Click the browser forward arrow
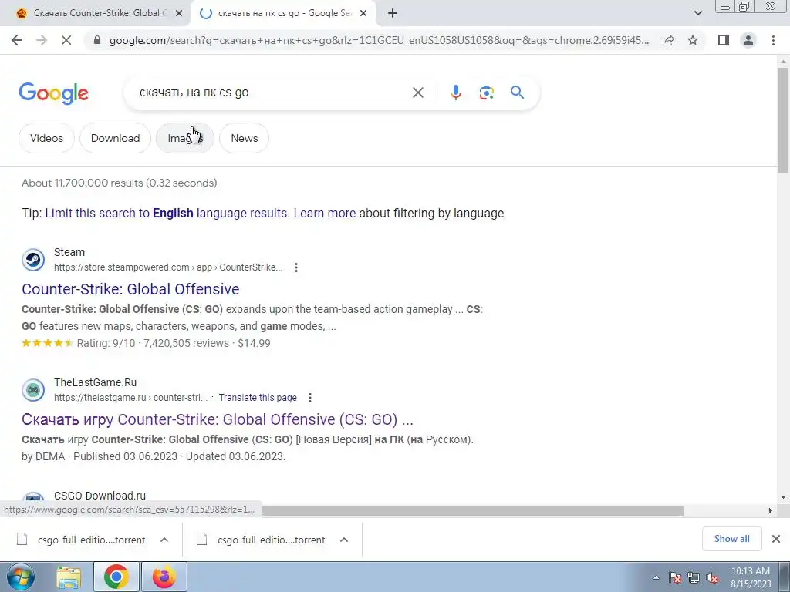790x592 pixels. (x=42, y=40)
